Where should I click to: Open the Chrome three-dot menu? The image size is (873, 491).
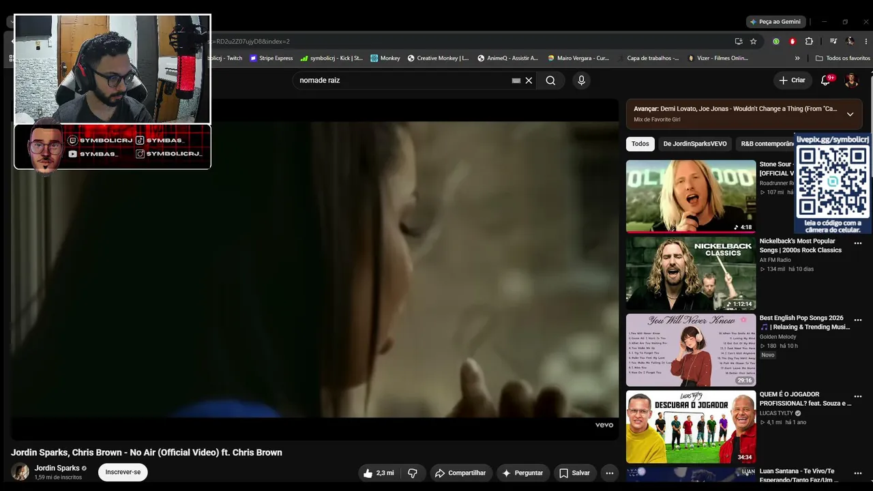866,41
